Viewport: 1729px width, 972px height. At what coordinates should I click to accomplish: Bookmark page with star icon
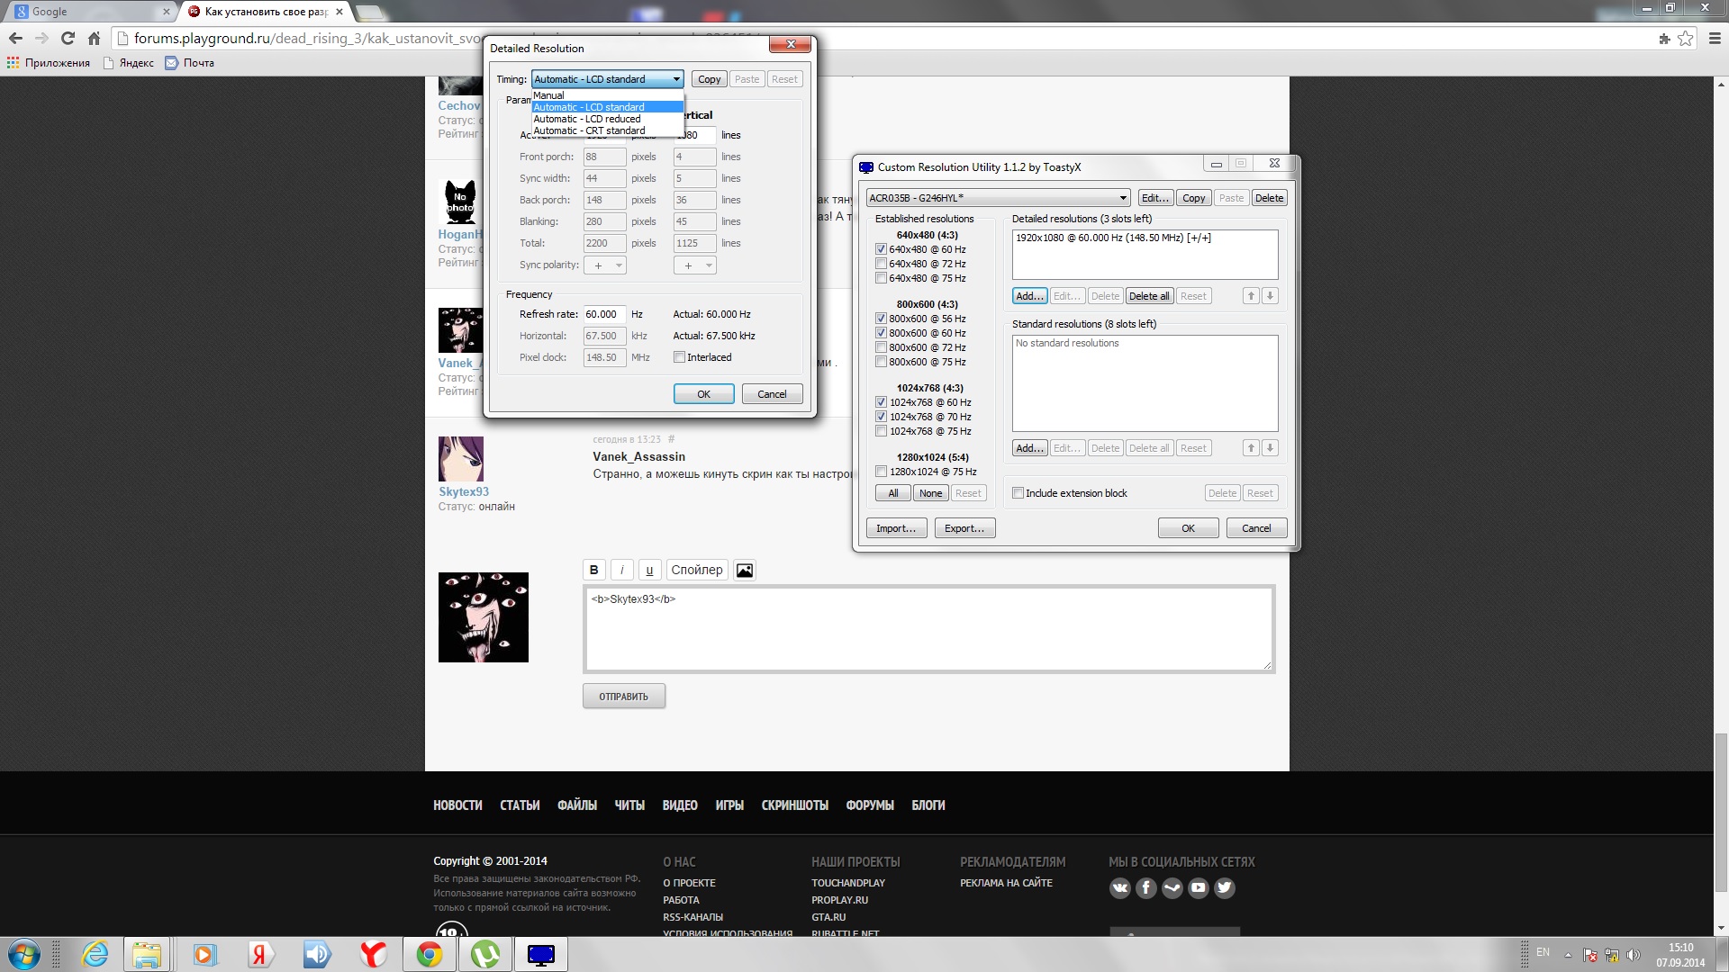1686,38
